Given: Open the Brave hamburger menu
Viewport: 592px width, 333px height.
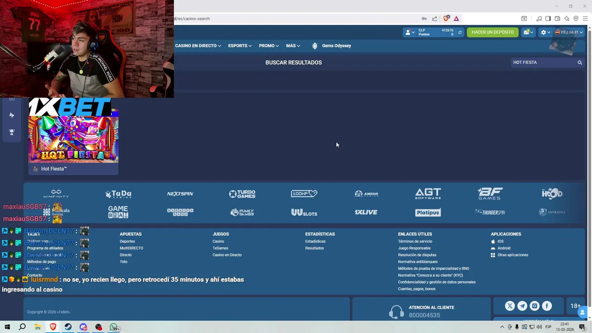Looking at the screenshot, I should pyautogui.click(x=585, y=18).
